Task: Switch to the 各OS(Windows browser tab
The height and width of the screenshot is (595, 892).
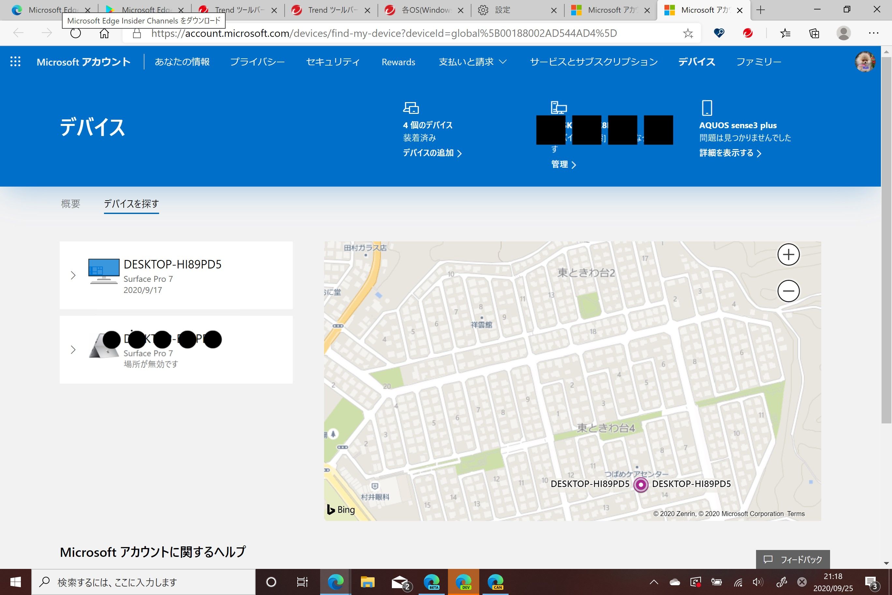Action: coord(424,10)
